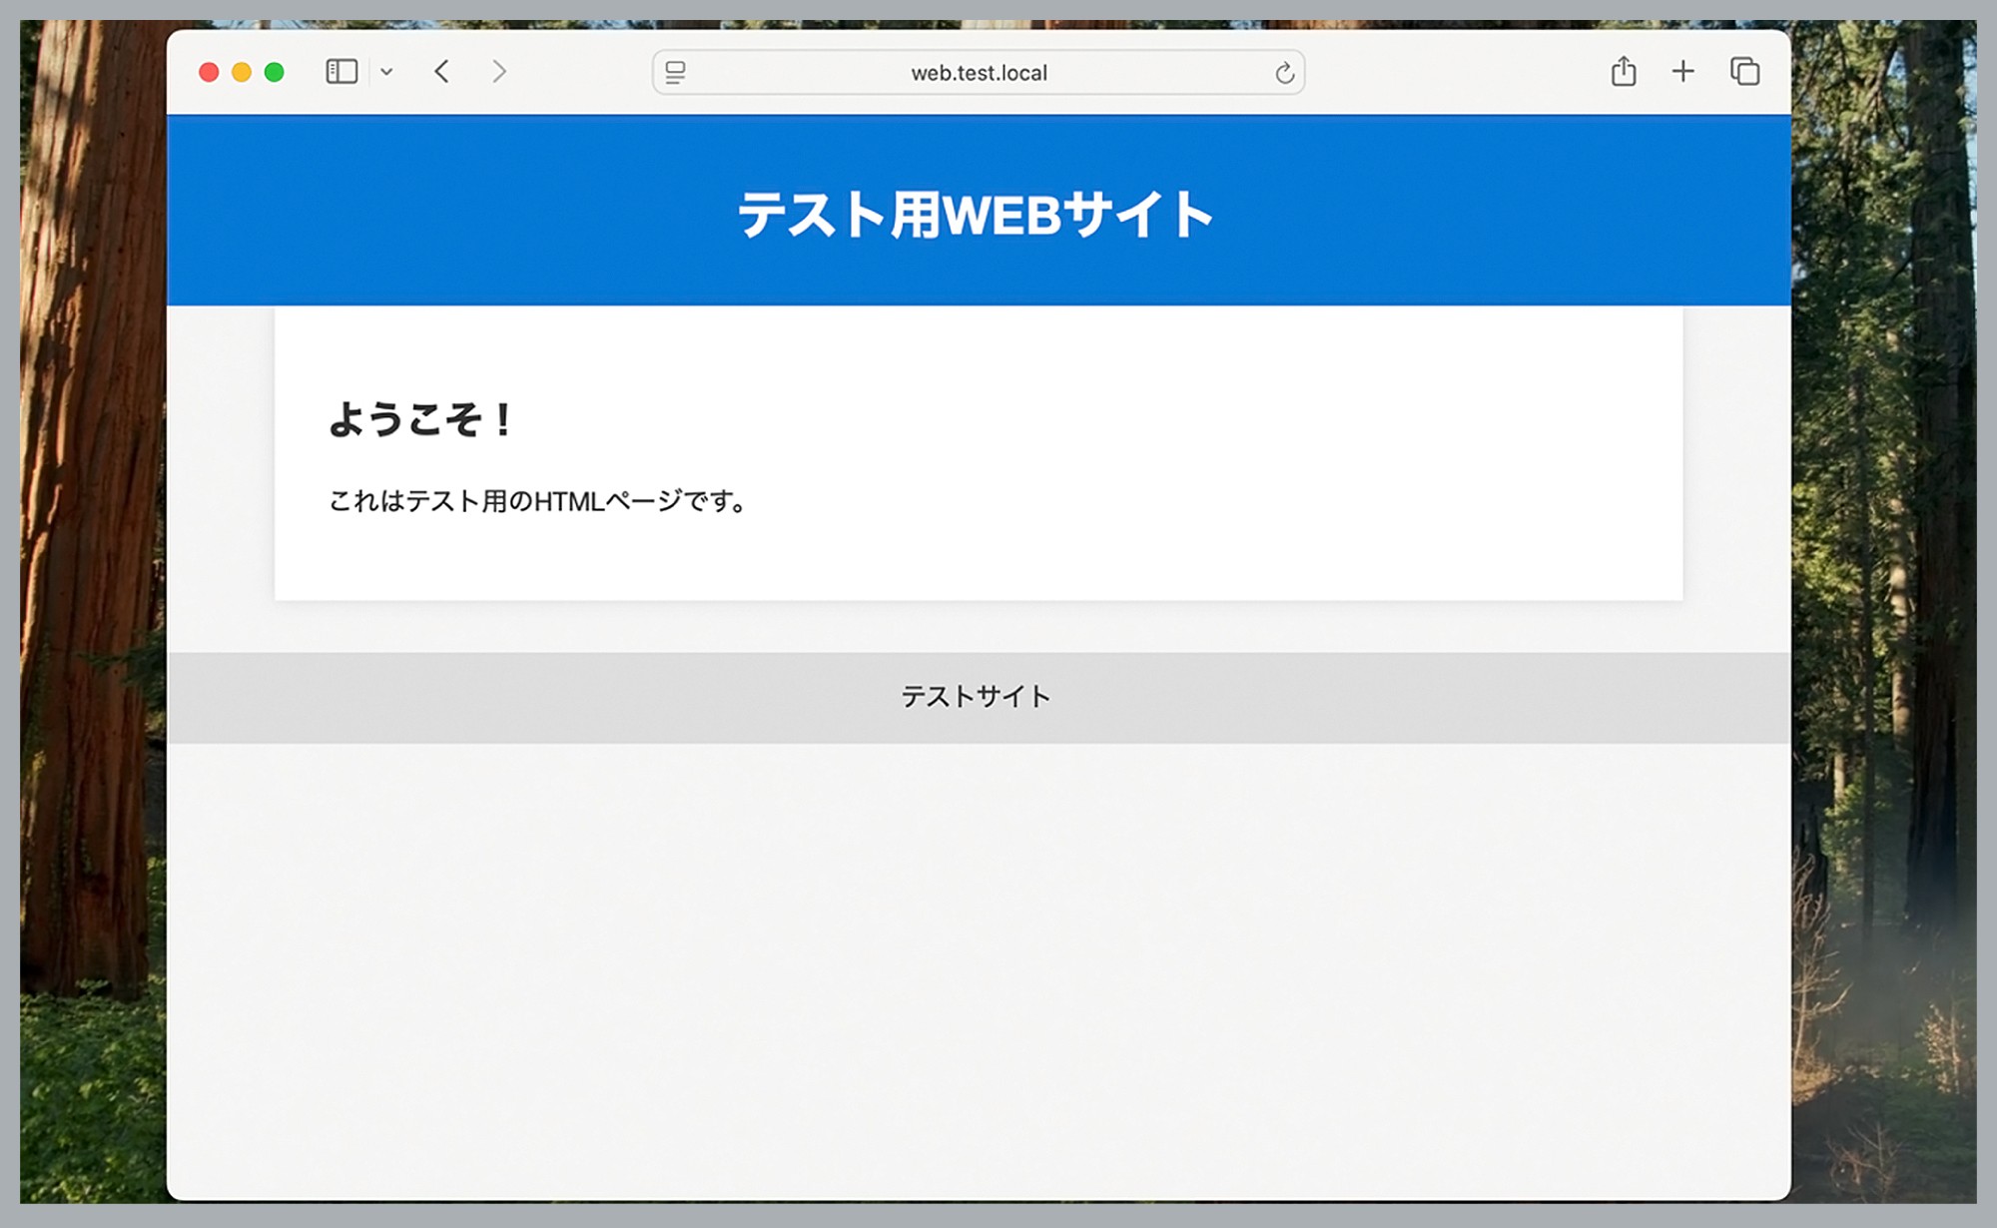Show the tab overview grid
Screen dimensions: 1997x1228
pyautogui.click(x=1745, y=72)
